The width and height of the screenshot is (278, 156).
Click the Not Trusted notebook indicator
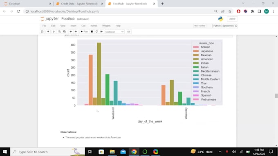click(200, 26)
